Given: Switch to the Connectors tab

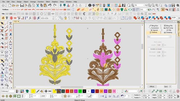Looking at the screenshot, I should coord(154,28).
